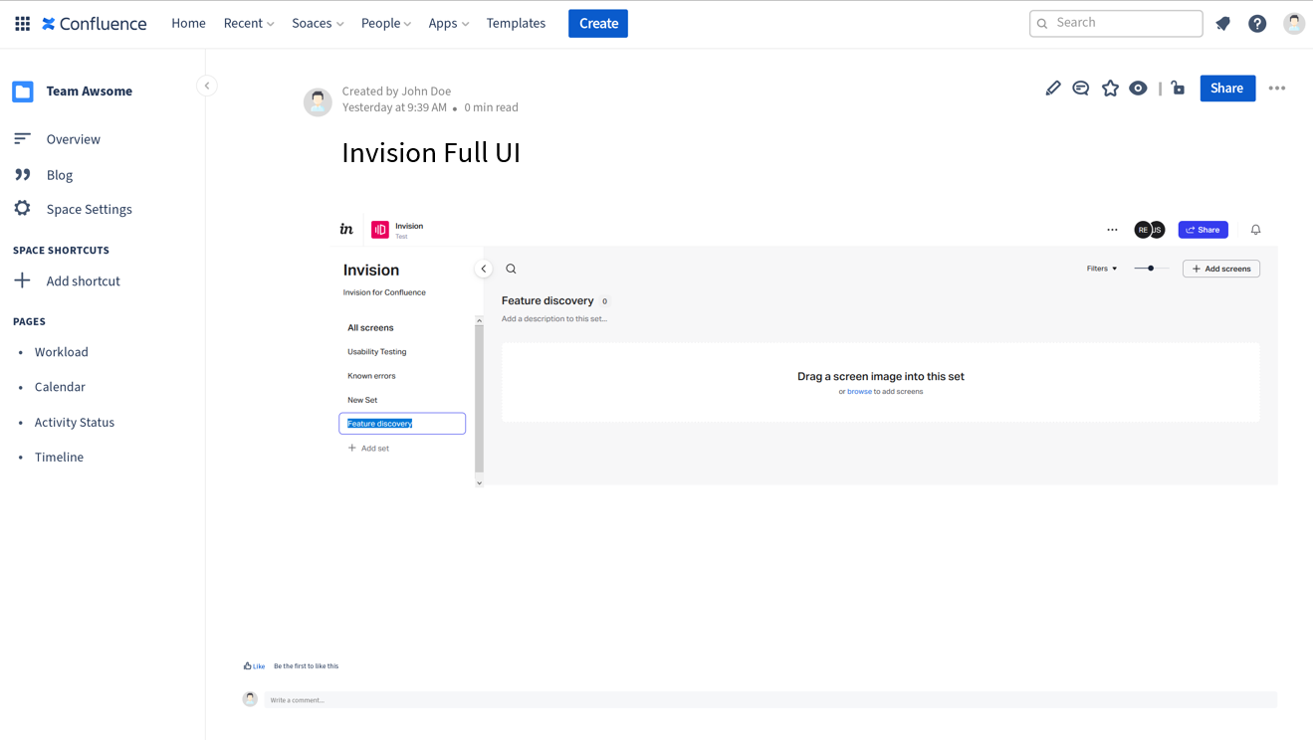Like this page
This screenshot has width=1313, height=740.
pos(254,666)
